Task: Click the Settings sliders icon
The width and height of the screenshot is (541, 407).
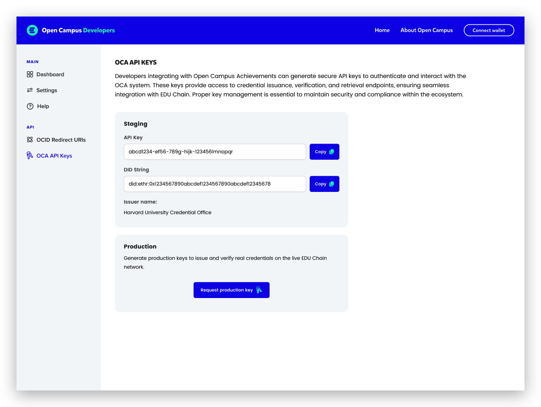Action: [30, 90]
